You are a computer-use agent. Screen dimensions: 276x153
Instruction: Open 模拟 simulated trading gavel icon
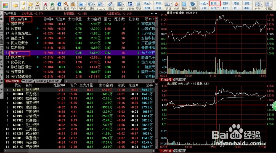coord(66,4)
